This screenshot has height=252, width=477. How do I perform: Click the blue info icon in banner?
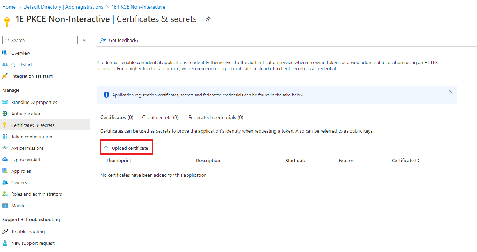pos(106,95)
